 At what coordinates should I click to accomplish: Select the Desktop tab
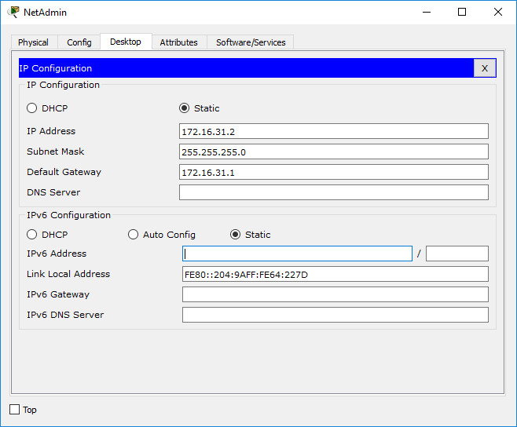(x=126, y=42)
